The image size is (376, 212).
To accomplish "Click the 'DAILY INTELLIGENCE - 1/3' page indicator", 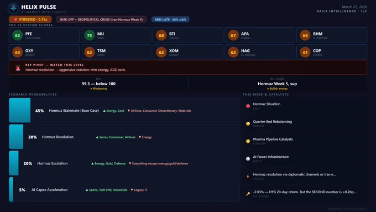I will [342, 11].
